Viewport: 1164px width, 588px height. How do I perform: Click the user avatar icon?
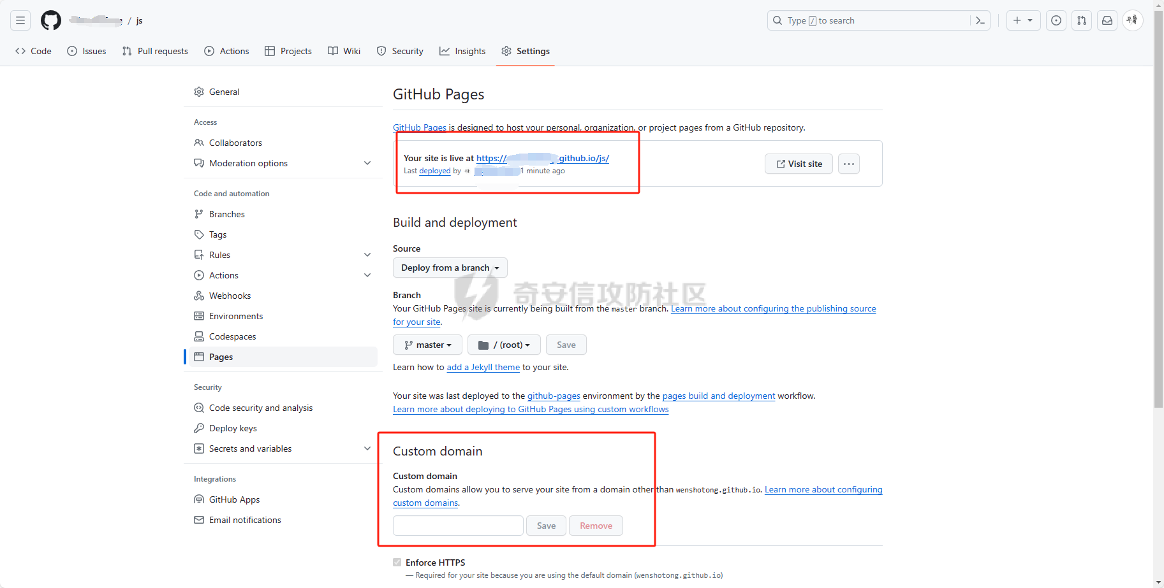[1132, 20]
